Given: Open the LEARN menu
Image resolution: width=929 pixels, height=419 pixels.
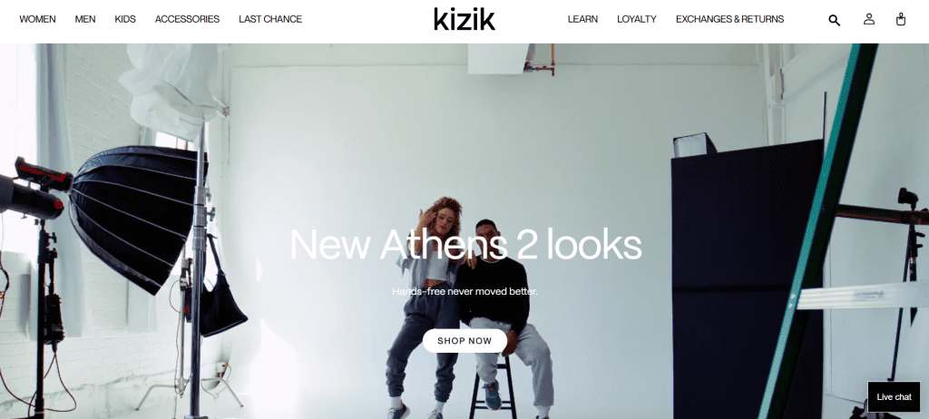Looking at the screenshot, I should coord(582,19).
